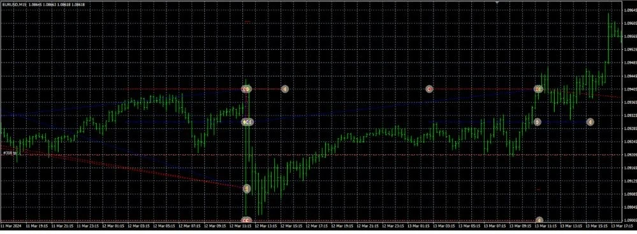
Task: Click the marker at the end of the descending red trendline
Action: 247,189
